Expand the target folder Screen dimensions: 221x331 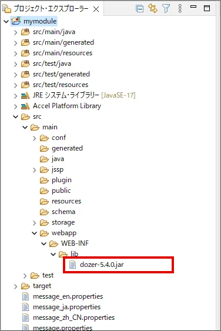[x=16, y=286]
